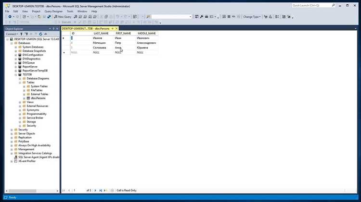This screenshot has height=202, width=361.
Task: Open the Connect dropdown in Object Explorer
Action: tap(12, 34)
